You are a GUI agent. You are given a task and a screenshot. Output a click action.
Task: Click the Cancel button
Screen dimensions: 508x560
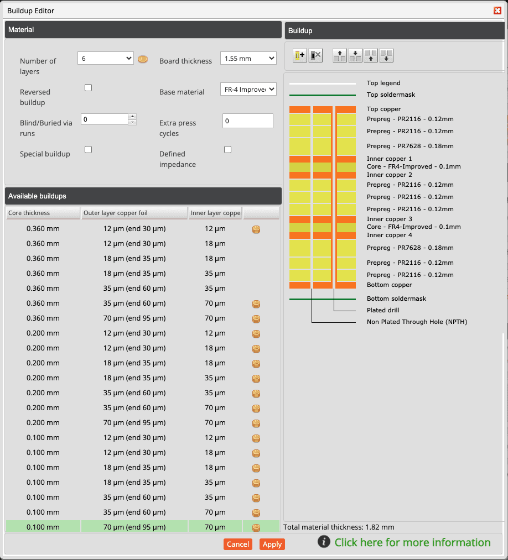pos(238,544)
